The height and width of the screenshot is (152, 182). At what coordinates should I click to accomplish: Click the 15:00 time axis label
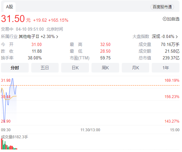175,130
